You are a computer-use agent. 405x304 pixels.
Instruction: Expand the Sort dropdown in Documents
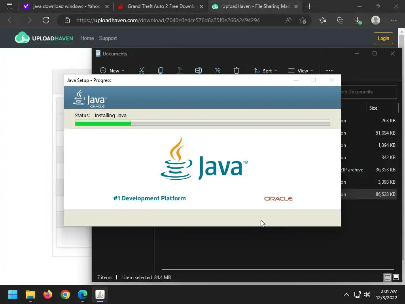(x=265, y=70)
